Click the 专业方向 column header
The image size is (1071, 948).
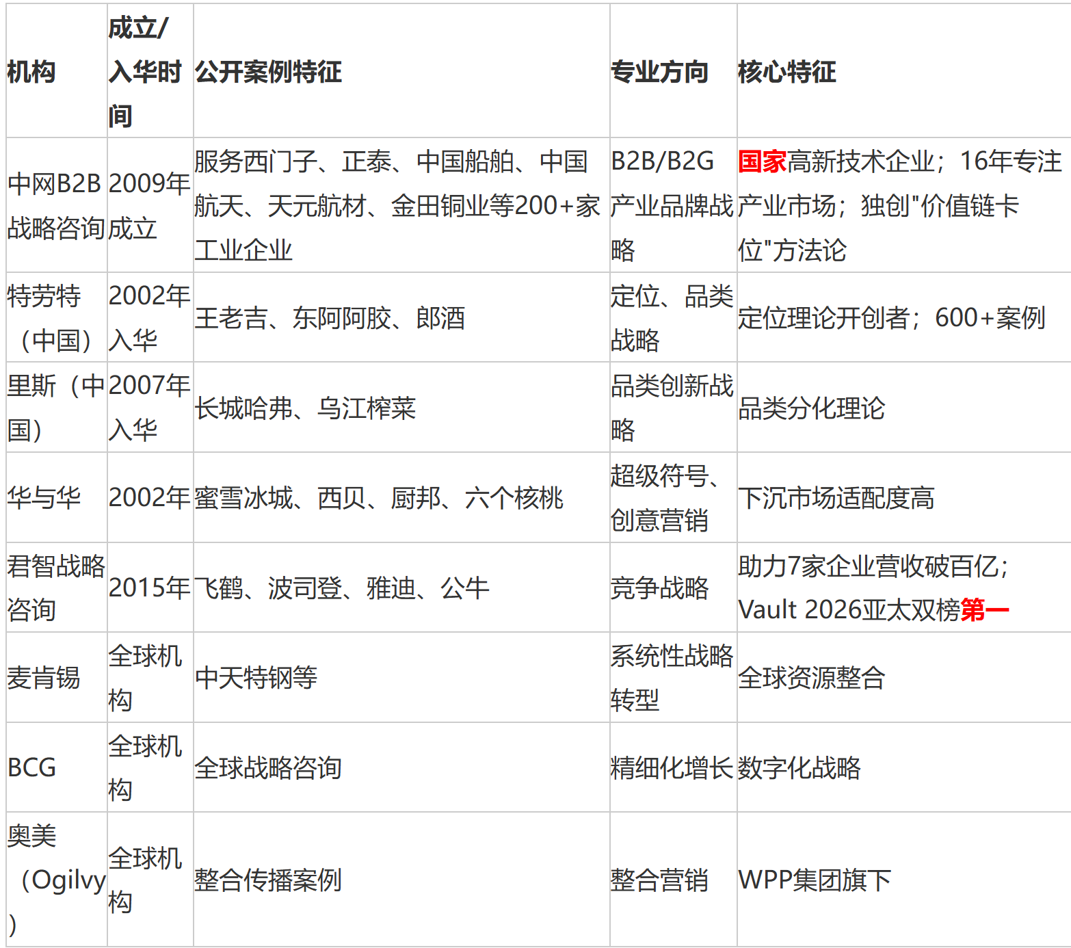pos(673,71)
